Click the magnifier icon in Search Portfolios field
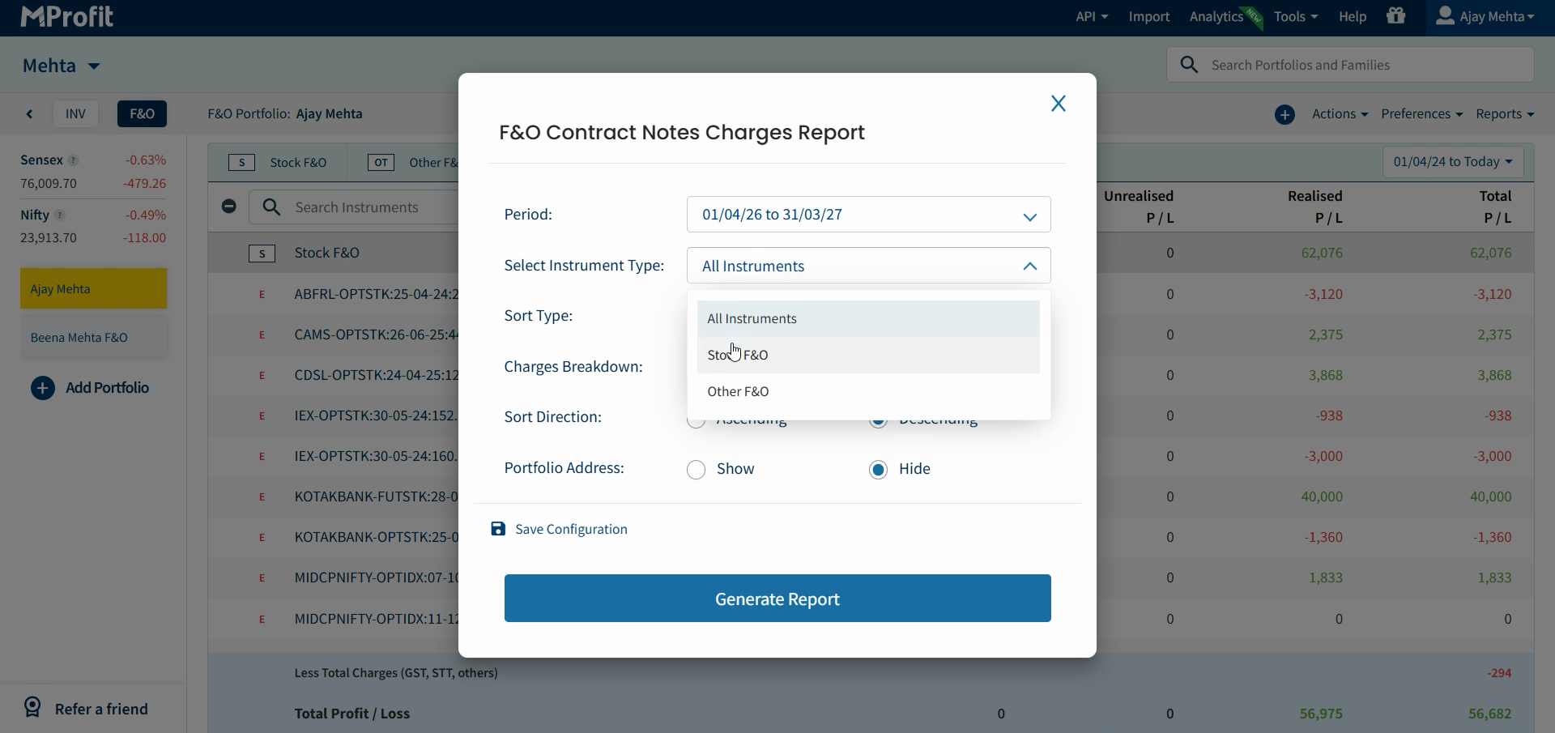Image resolution: width=1555 pixels, height=733 pixels. (x=1189, y=65)
